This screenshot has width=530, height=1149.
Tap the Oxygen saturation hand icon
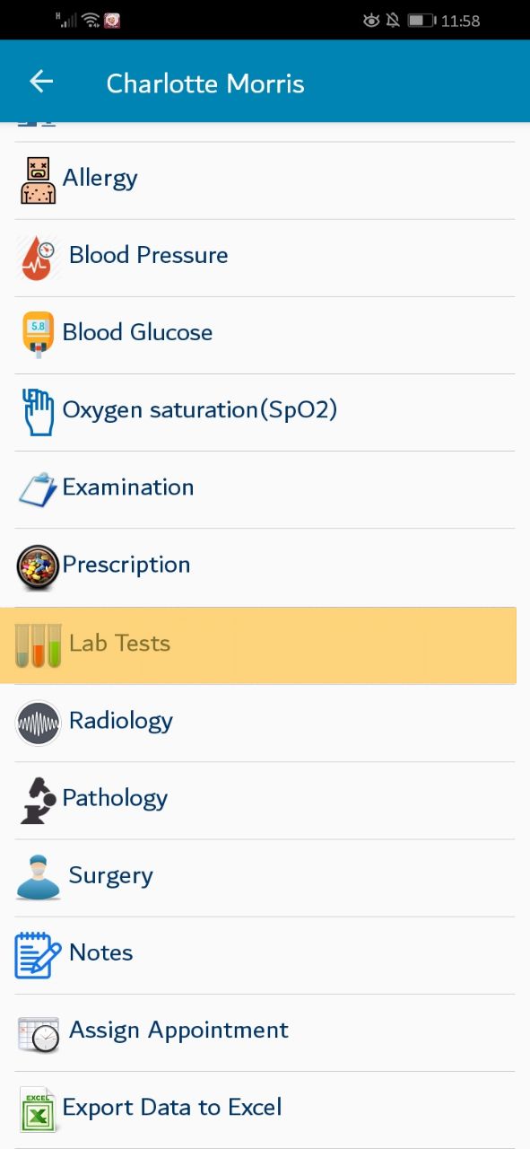pyautogui.click(x=38, y=412)
